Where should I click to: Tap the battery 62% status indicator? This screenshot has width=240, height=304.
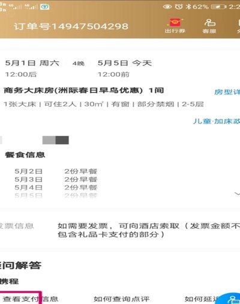pos(209,7)
